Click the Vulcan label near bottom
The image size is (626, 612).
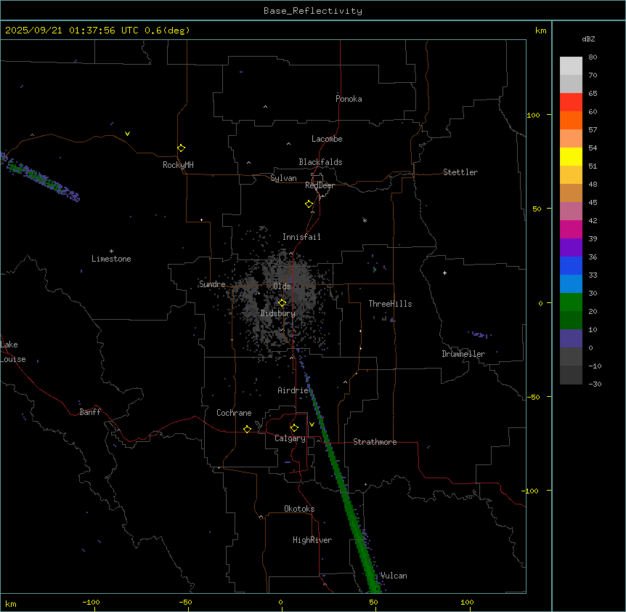394,576
